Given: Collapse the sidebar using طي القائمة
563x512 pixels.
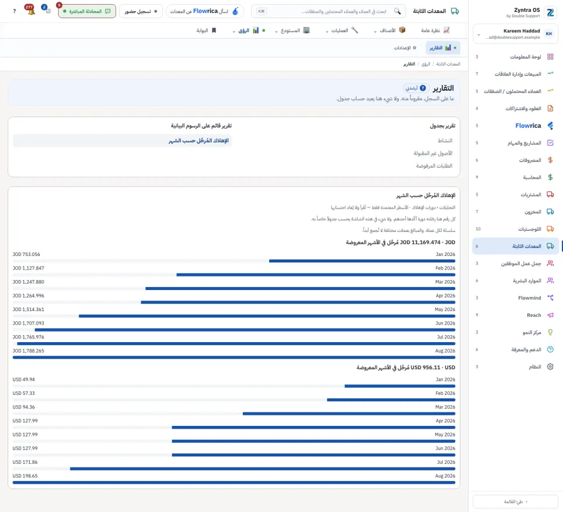Looking at the screenshot, I should tap(515, 501).
